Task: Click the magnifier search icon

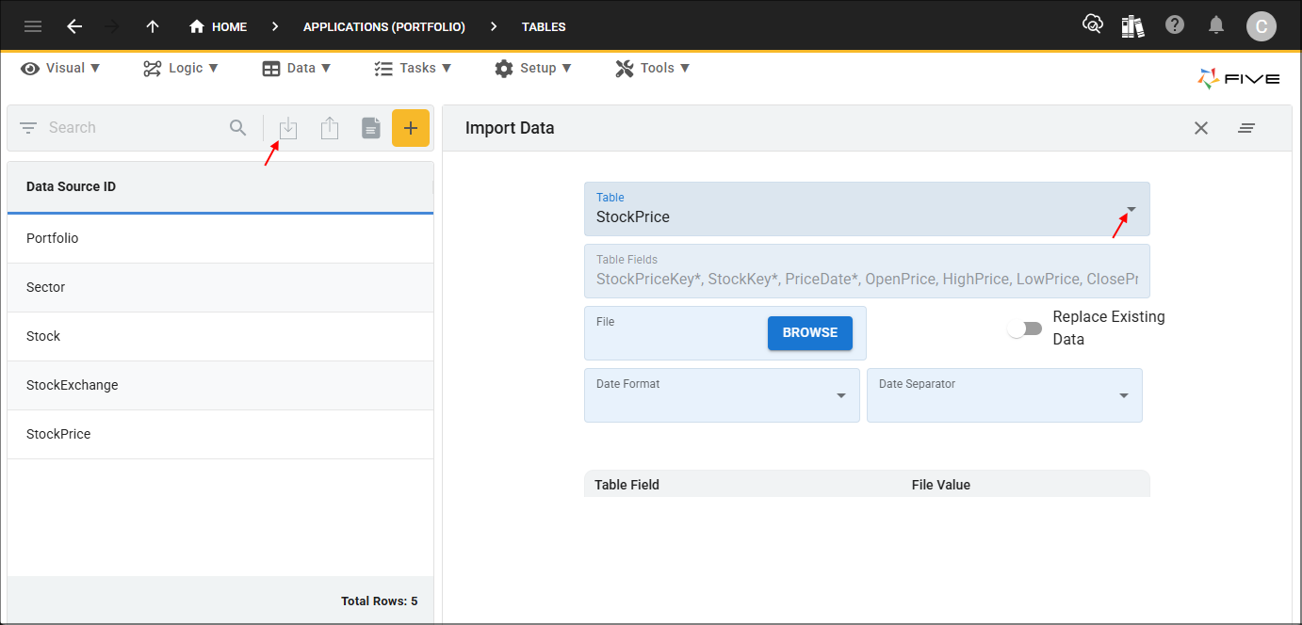Action: (x=238, y=128)
